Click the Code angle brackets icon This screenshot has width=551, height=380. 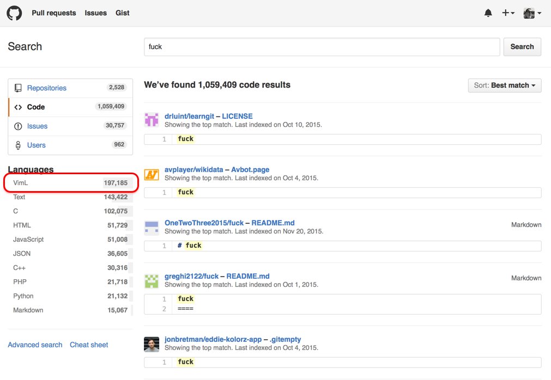pyautogui.click(x=18, y=107)
